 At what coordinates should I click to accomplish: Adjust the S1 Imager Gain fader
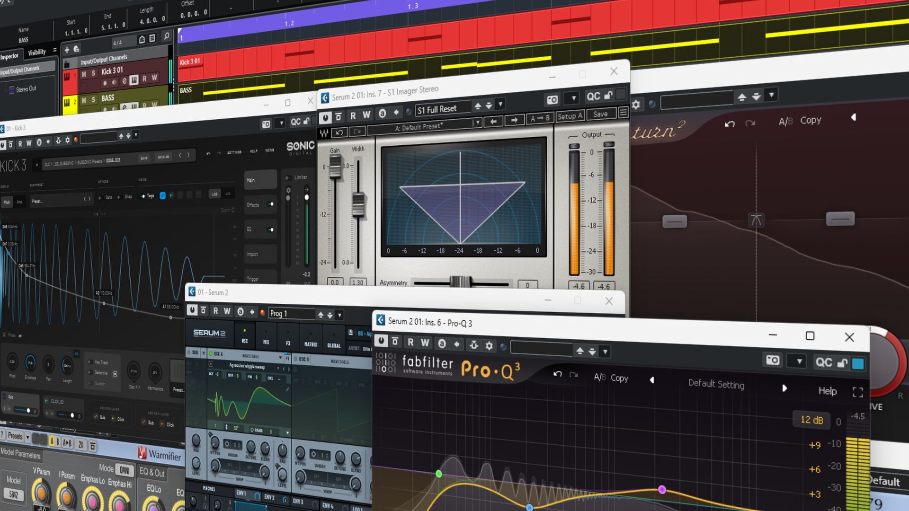[335, 167]
